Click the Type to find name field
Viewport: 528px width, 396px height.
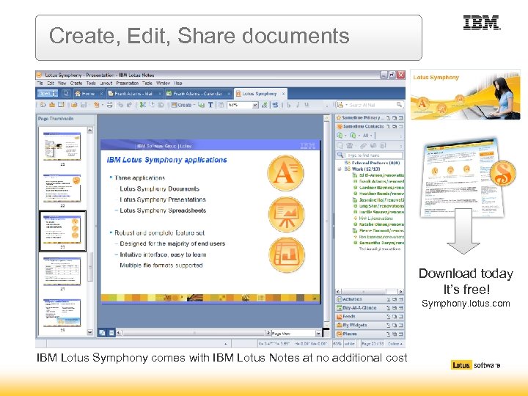coord(373,155)
